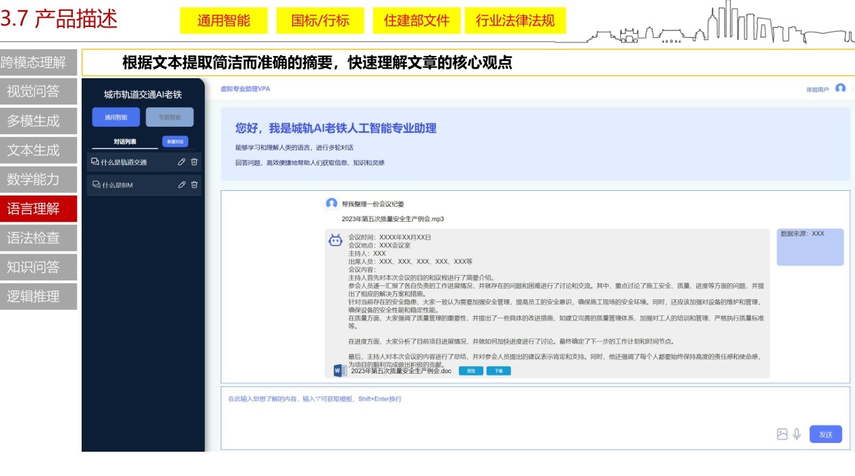Viewport: 855px width, 476px height.
Task: Click the edit pencil for 什么是轨道交通
Action: pos(182,162)
